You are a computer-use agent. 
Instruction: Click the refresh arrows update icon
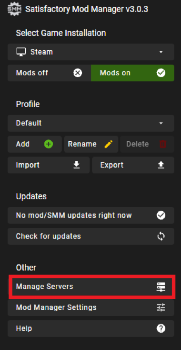[161, 237]
